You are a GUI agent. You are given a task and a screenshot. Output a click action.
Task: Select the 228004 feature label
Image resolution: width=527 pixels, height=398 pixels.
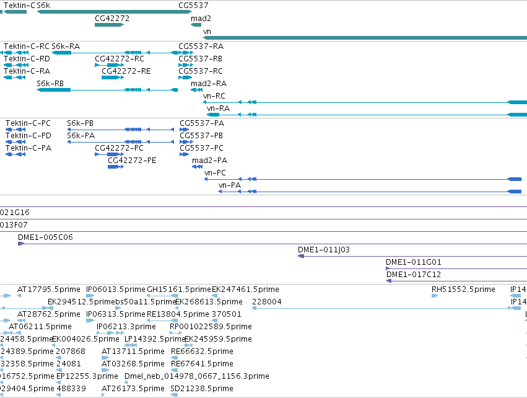(x=266, y=302)
